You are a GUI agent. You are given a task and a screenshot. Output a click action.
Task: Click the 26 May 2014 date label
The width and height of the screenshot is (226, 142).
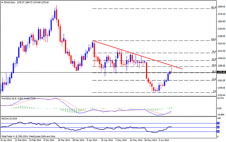click(x=150, y=140)
